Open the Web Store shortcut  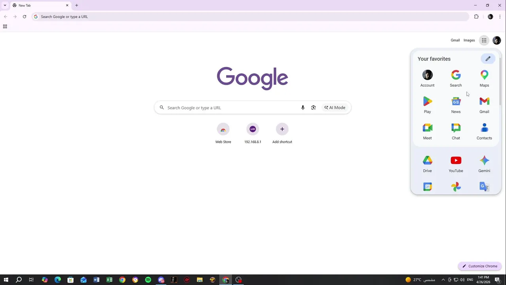pyautogui.click(x=223, y=134)
